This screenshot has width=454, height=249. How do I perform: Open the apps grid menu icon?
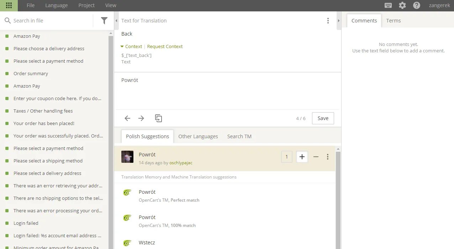tap(9, 5)
